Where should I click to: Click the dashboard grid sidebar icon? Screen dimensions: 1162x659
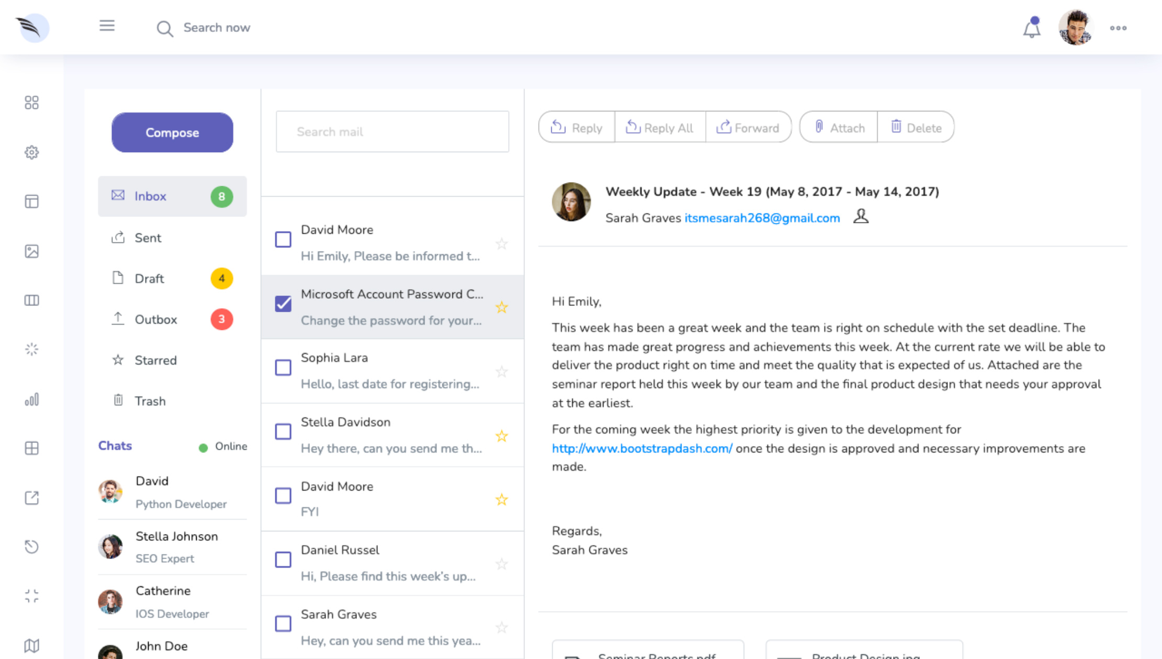click(x=32, y=103)
